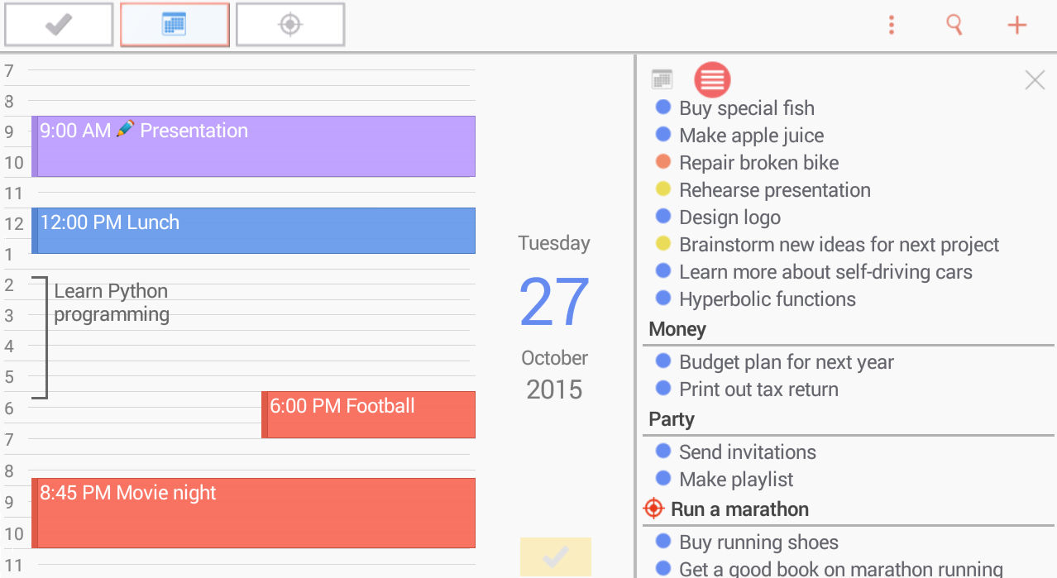
Task: Open the three-dot overflow menu
Action: (891, 25)
